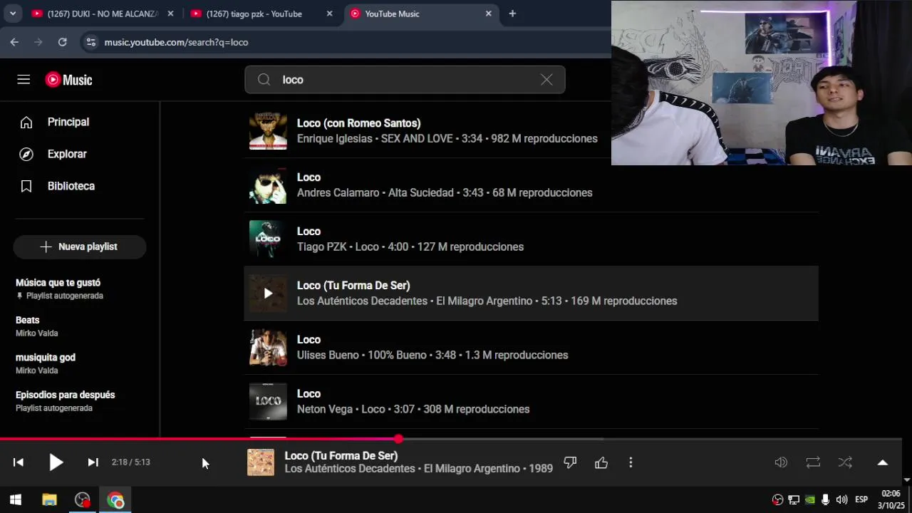Select Tiago PZK Loco thumbnail
The width and height of the screenshot is (912, 513).
click(x=268, y=239)
